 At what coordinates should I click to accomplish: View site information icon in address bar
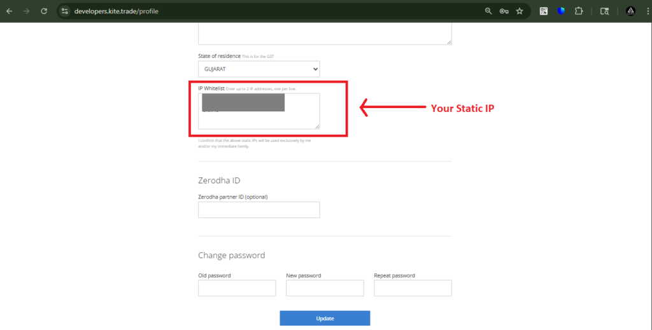point(65,11)
